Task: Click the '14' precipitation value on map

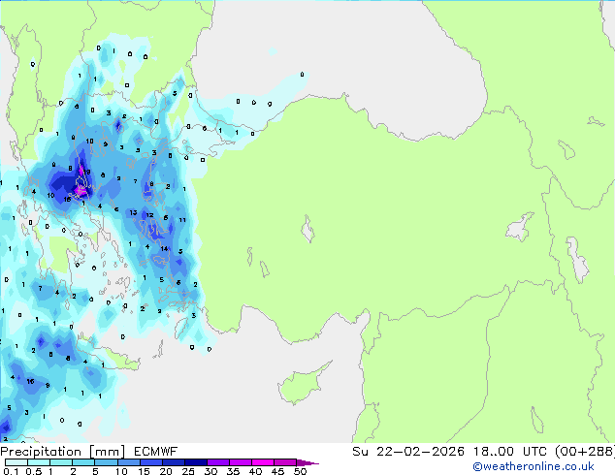Action: click(x=164, y=248)
